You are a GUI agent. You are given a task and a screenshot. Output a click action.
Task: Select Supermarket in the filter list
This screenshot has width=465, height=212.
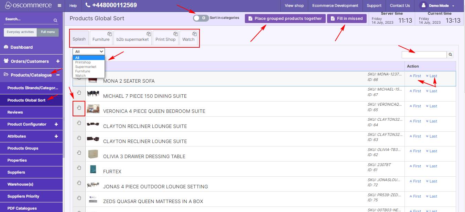click(x=89, y=67)
